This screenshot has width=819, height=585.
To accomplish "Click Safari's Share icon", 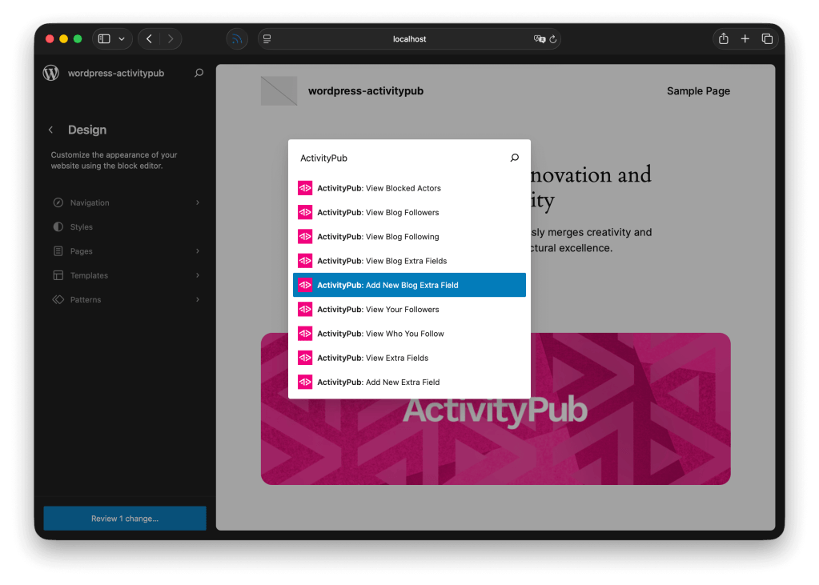I will pos(723,38).
